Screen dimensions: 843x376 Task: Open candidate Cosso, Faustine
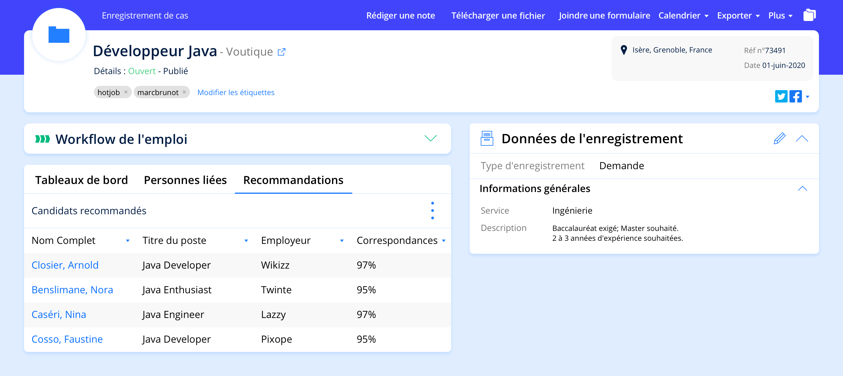(x=67, y=339)
